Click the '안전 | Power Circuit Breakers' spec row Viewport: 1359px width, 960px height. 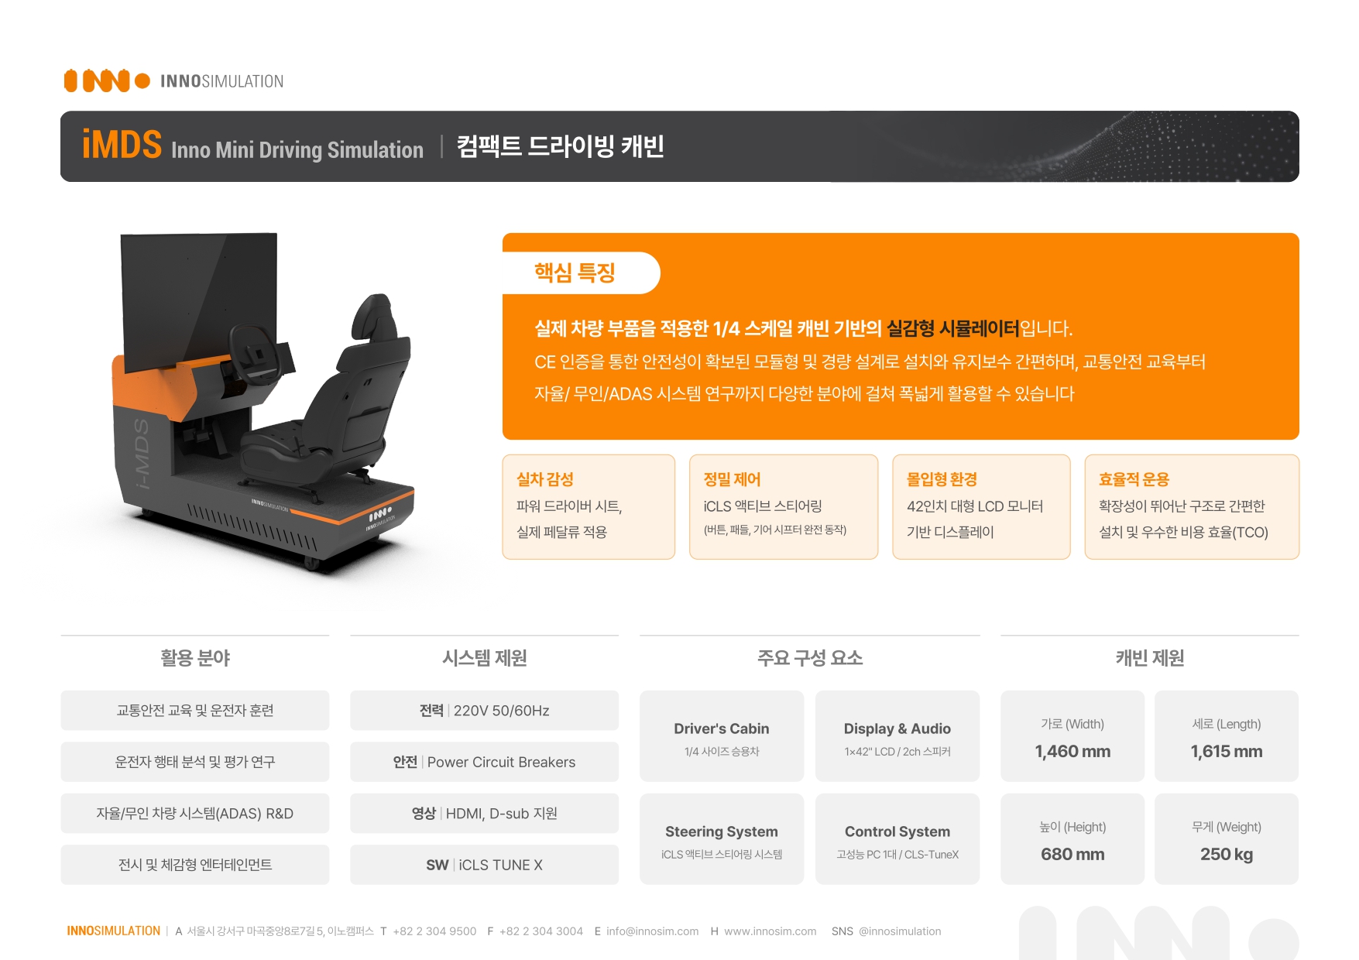tap(485, 762)
